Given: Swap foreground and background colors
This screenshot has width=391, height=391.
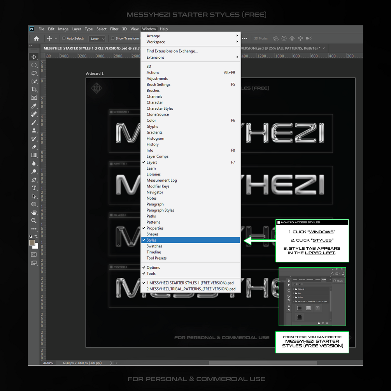Looking at the screenshot, I should [x=37, y=236].
